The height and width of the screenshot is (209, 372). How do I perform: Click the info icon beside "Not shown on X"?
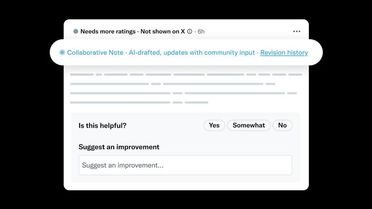(x=190, y=32)
